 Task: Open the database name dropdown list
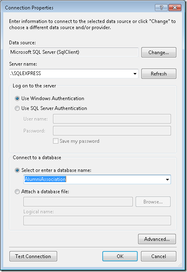(167, 180)
